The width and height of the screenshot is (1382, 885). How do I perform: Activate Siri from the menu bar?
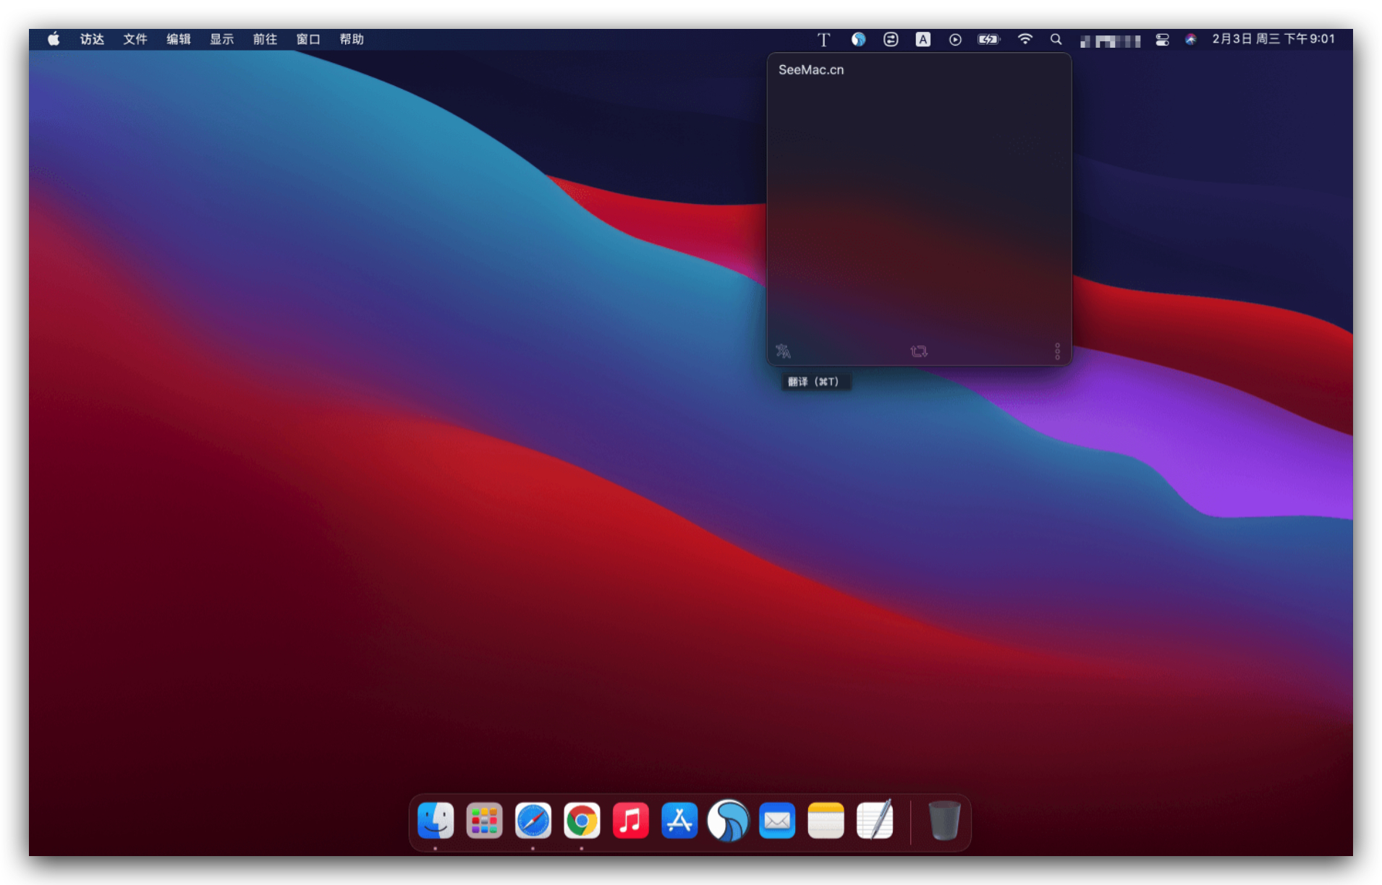pyautogui.click(x=1190, y=40)
